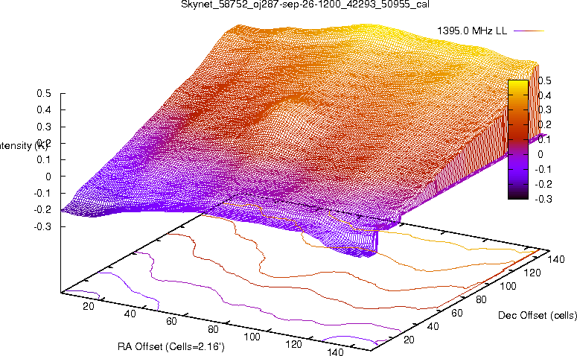
Task: Click the legend label 1395.0 MHz LL
Action: click(x=472, y=31)
